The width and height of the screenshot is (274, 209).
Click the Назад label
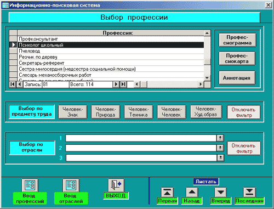(192, 201)
